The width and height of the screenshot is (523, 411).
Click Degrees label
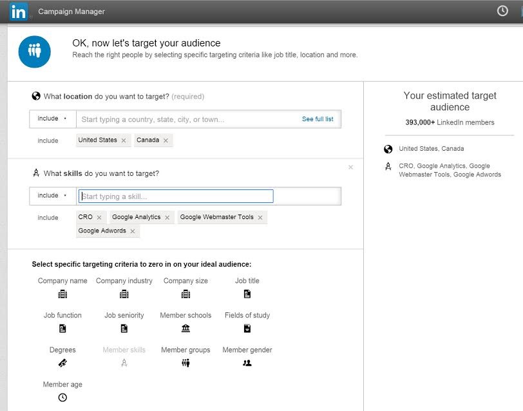[62, 350]
